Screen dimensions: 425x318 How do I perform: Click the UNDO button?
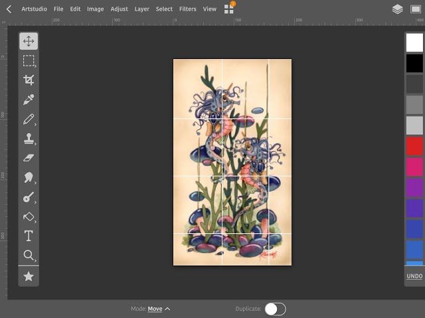pos(414,276)
